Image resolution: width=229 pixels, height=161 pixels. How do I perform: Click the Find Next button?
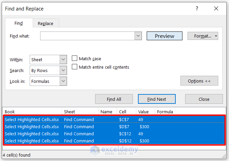click(157, 99)
